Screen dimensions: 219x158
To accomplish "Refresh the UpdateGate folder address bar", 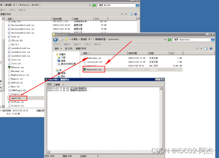I will (x=169, y=40).
